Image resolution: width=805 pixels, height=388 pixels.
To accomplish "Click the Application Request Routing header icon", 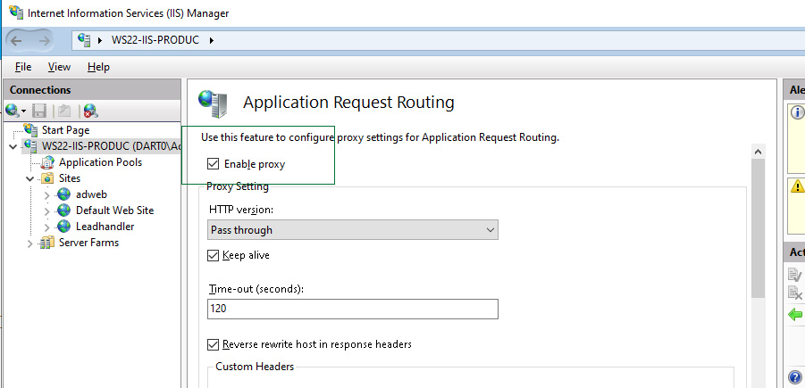I will click(213, 104).
